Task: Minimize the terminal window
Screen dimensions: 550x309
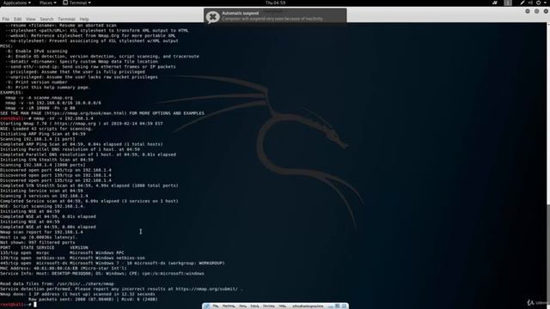Action: click(x=528, y=11)
